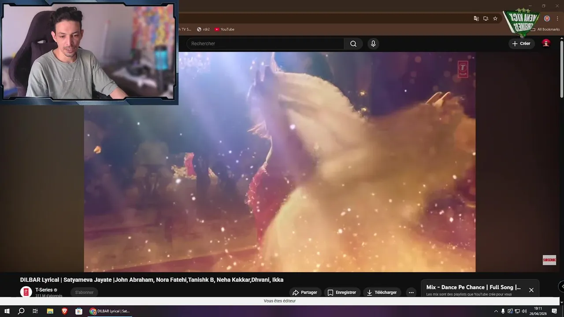
Task: Open the taskbar clock showing 19:11
Action: click(538, 311)
